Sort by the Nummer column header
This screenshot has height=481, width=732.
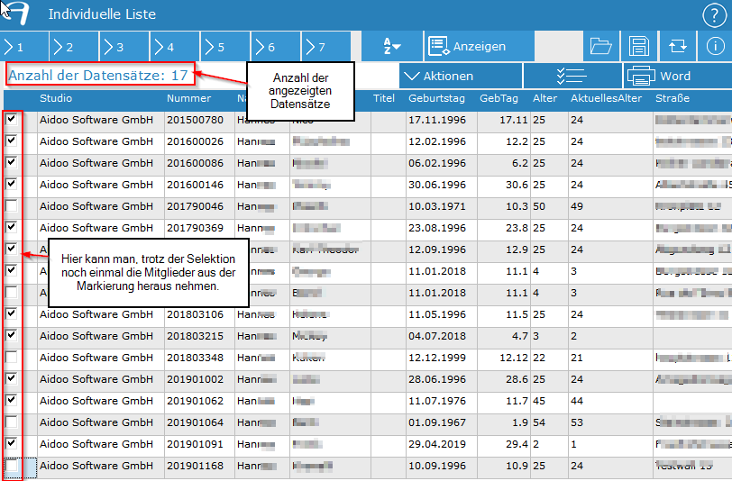tap(188, 98)
